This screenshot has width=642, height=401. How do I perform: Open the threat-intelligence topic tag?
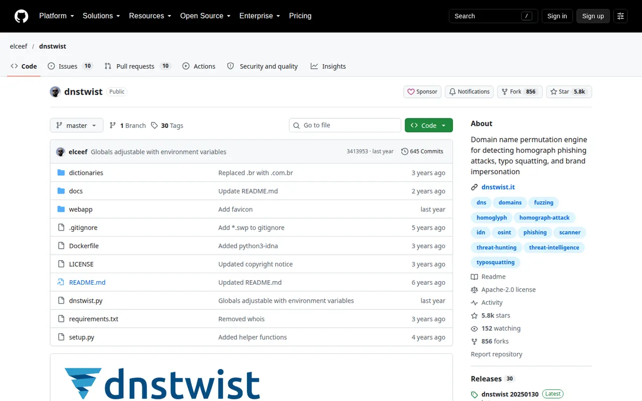point(554,247)
